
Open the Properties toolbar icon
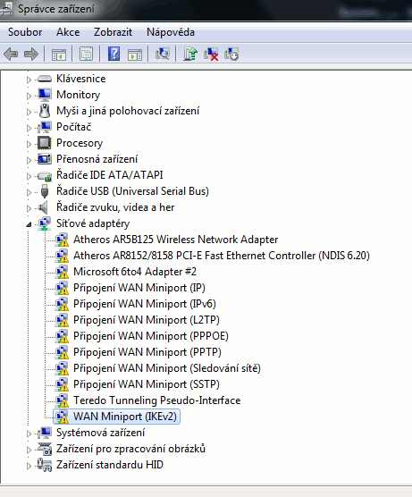click(86, 55)
